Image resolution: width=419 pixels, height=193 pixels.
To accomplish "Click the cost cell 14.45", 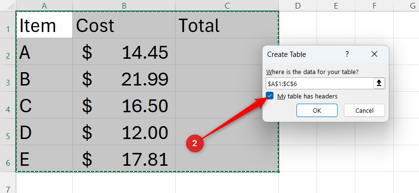I will pos(124,52).
